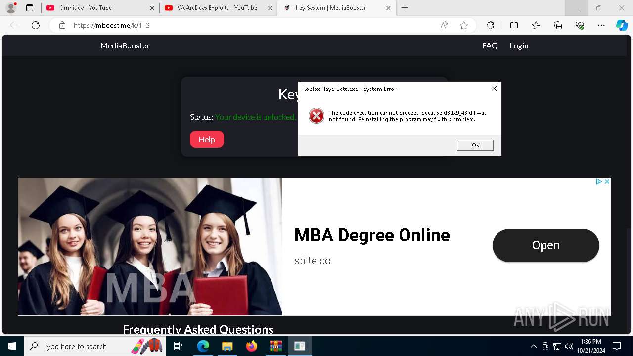Close the WeAreDevs Exploits tab
The image size is (633, 356).
click(270, 8)
